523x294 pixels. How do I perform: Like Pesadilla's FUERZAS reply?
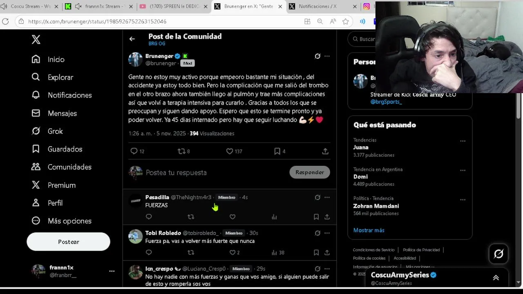232,217
